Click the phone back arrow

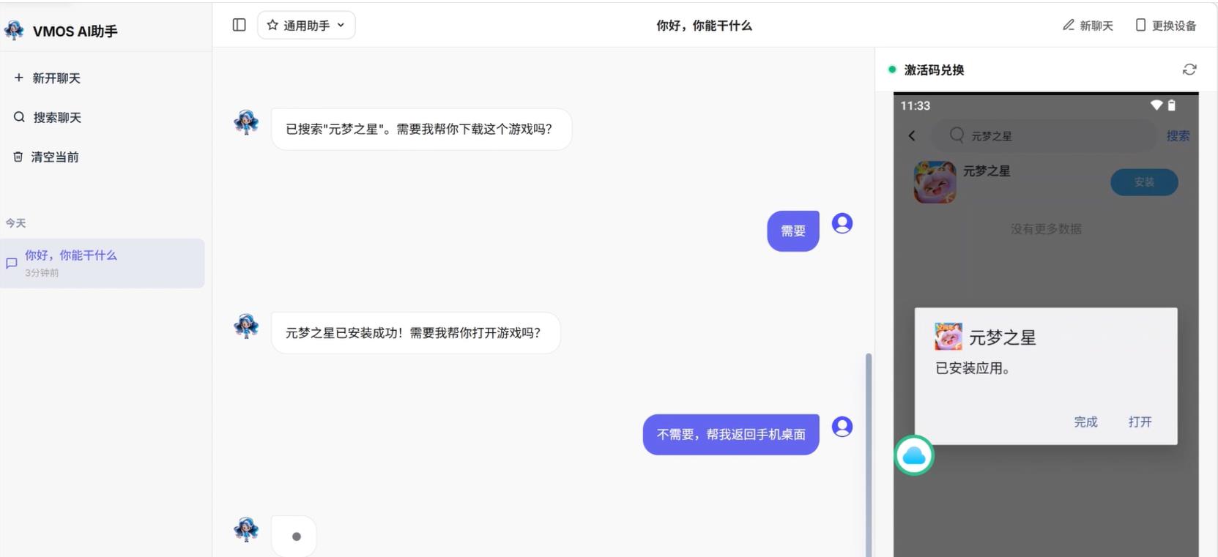click(912, 135)
